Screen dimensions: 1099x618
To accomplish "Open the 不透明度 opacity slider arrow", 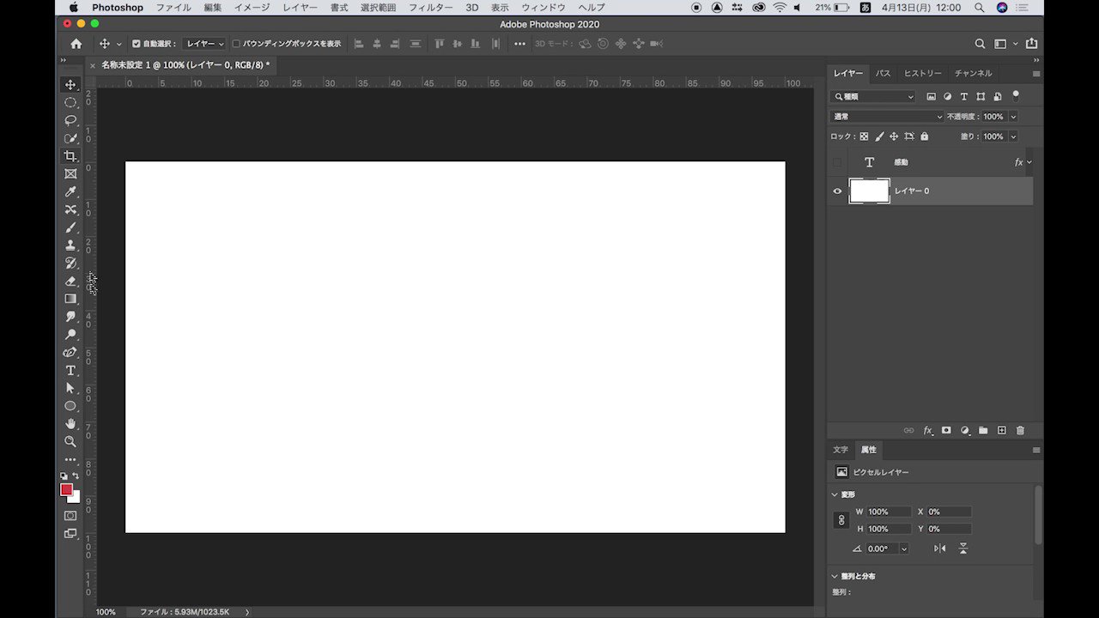I will pyautogui.click(x=1013, y=117).
